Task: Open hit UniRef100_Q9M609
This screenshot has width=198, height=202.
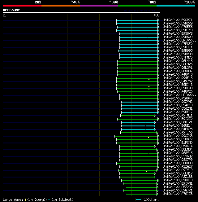Action: 178,37
